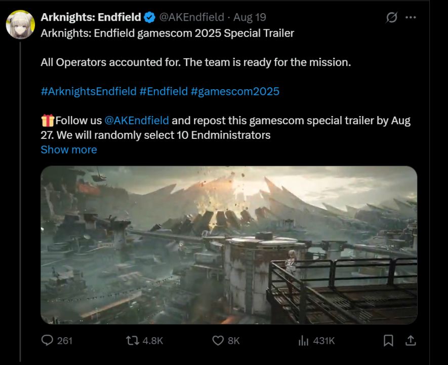Expand the post with Show more
This screenshot has height=365, width=448.
[x=68, y=150]
